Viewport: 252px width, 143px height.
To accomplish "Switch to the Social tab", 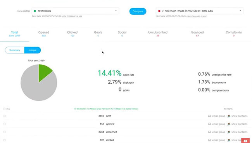I will (x=122, y=34).
